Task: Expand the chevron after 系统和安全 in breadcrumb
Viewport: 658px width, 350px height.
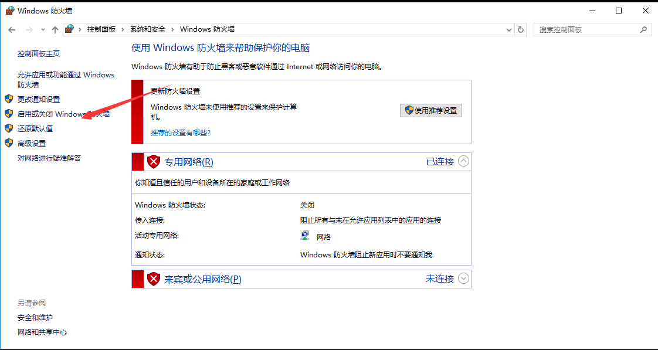Action: coord(173,29)
